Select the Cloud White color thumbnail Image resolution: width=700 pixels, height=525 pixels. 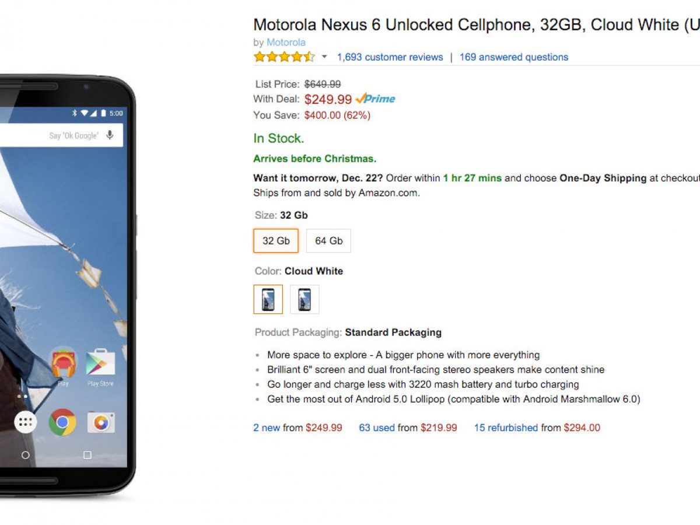(268, 299)
